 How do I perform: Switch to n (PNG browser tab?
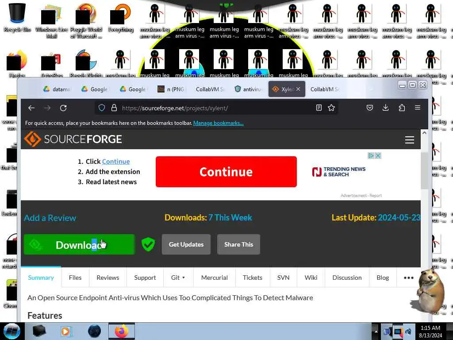[x=171, y=89]
